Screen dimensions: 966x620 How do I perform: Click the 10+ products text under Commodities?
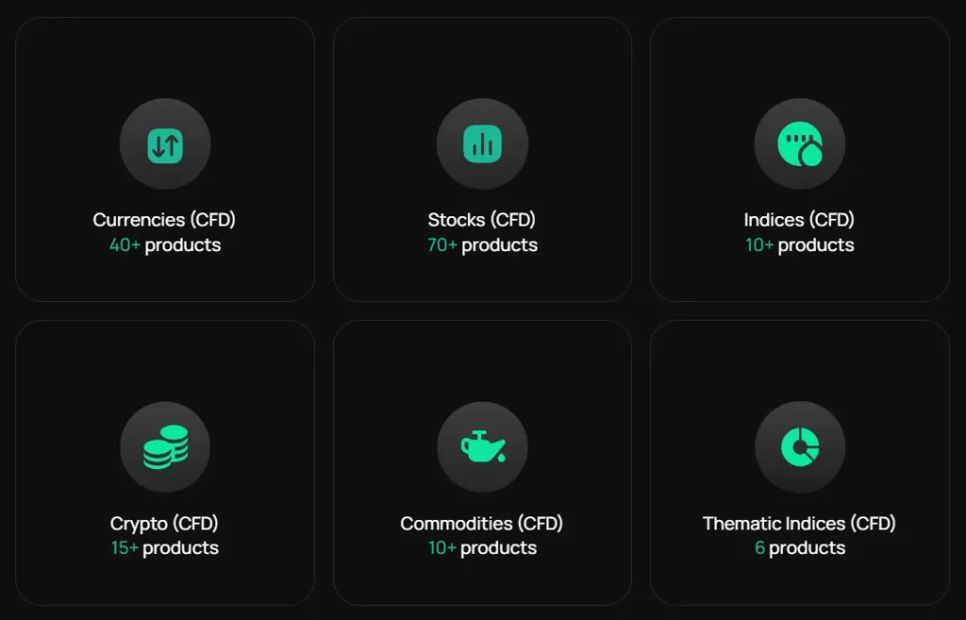coord(482,547)
